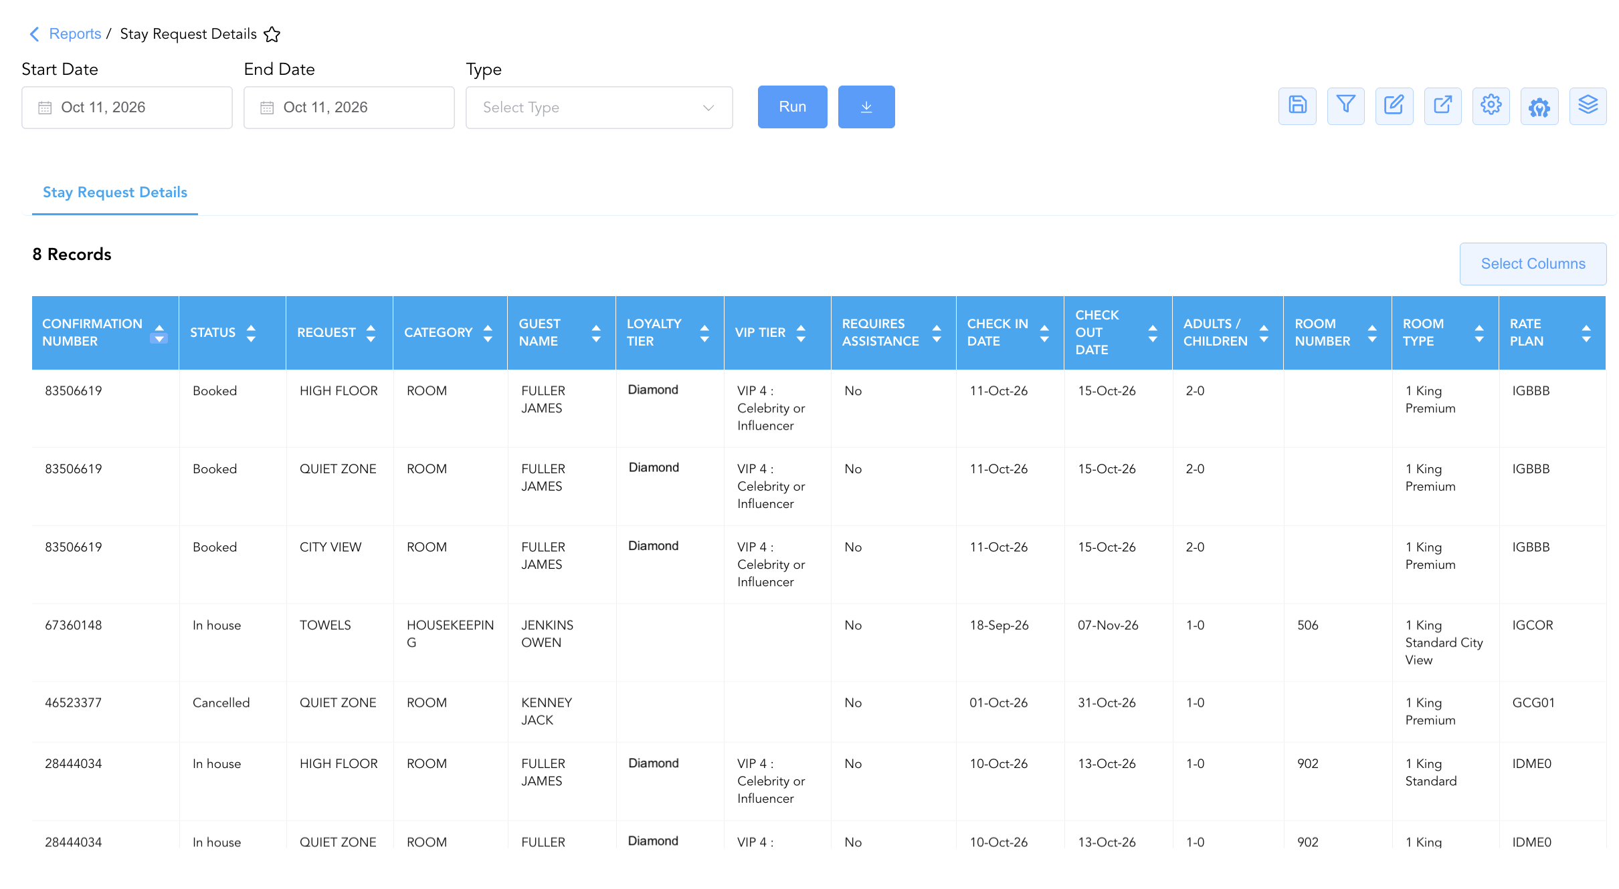Click the edit pencil icon in toolbar
This screenshot has height=889, width=1619.
click(x=1394, y=106)
